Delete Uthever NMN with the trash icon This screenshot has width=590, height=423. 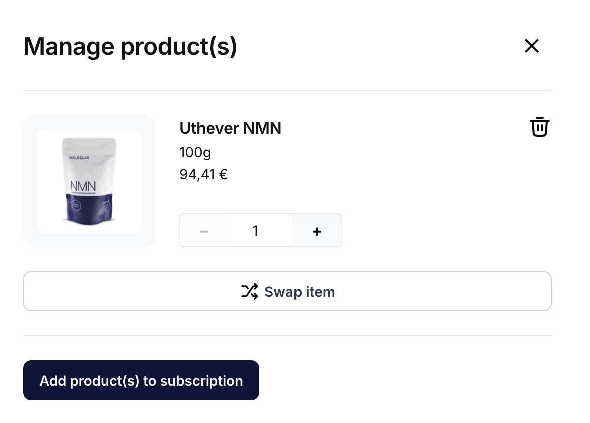[539, 127]
